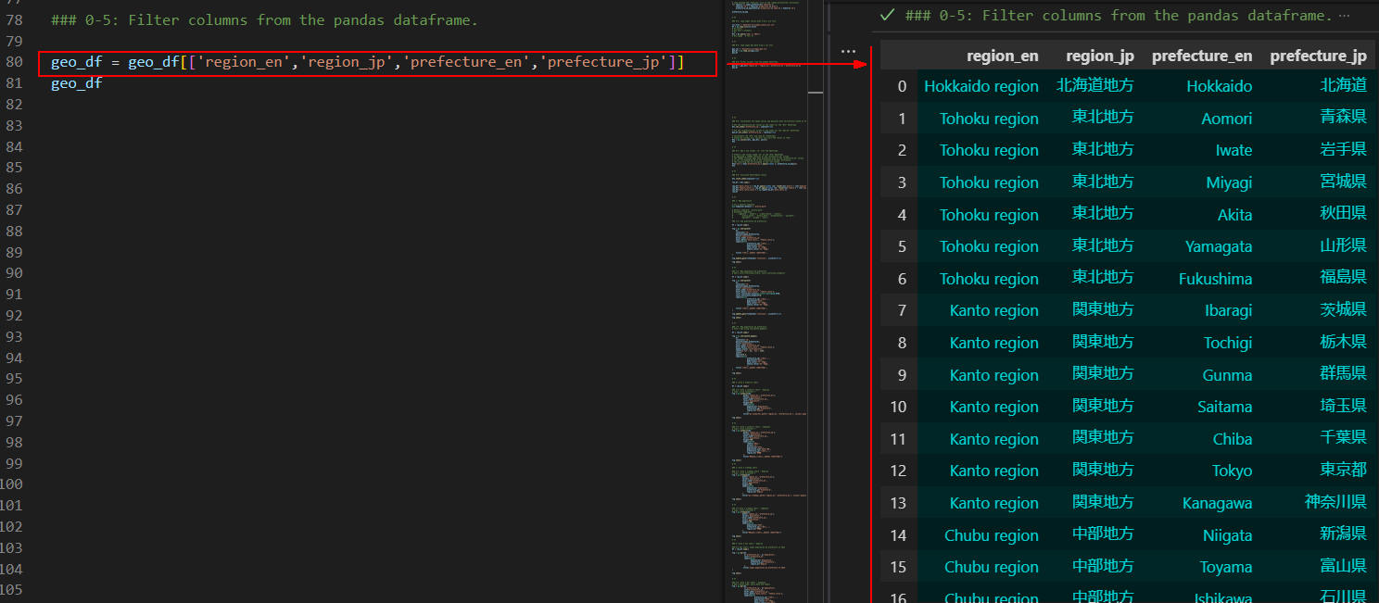This screenshot has width=1379, height=603.
Task: Click row index 12 of the dataframe
Action: pyautogui.click(x=898, y=471)
